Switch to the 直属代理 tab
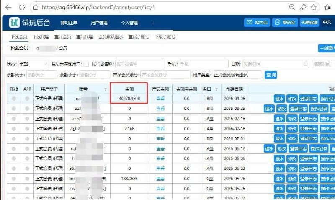The height and width of the screenshot is (200, 335). click(85, 37)
